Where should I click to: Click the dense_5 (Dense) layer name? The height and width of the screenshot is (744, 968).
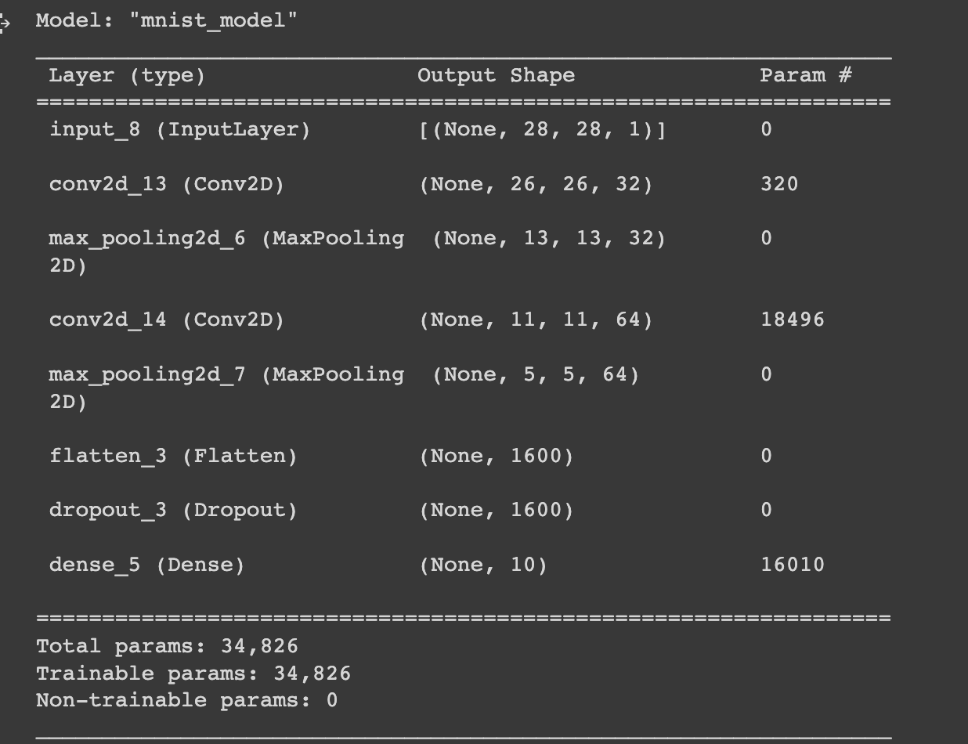146,565
